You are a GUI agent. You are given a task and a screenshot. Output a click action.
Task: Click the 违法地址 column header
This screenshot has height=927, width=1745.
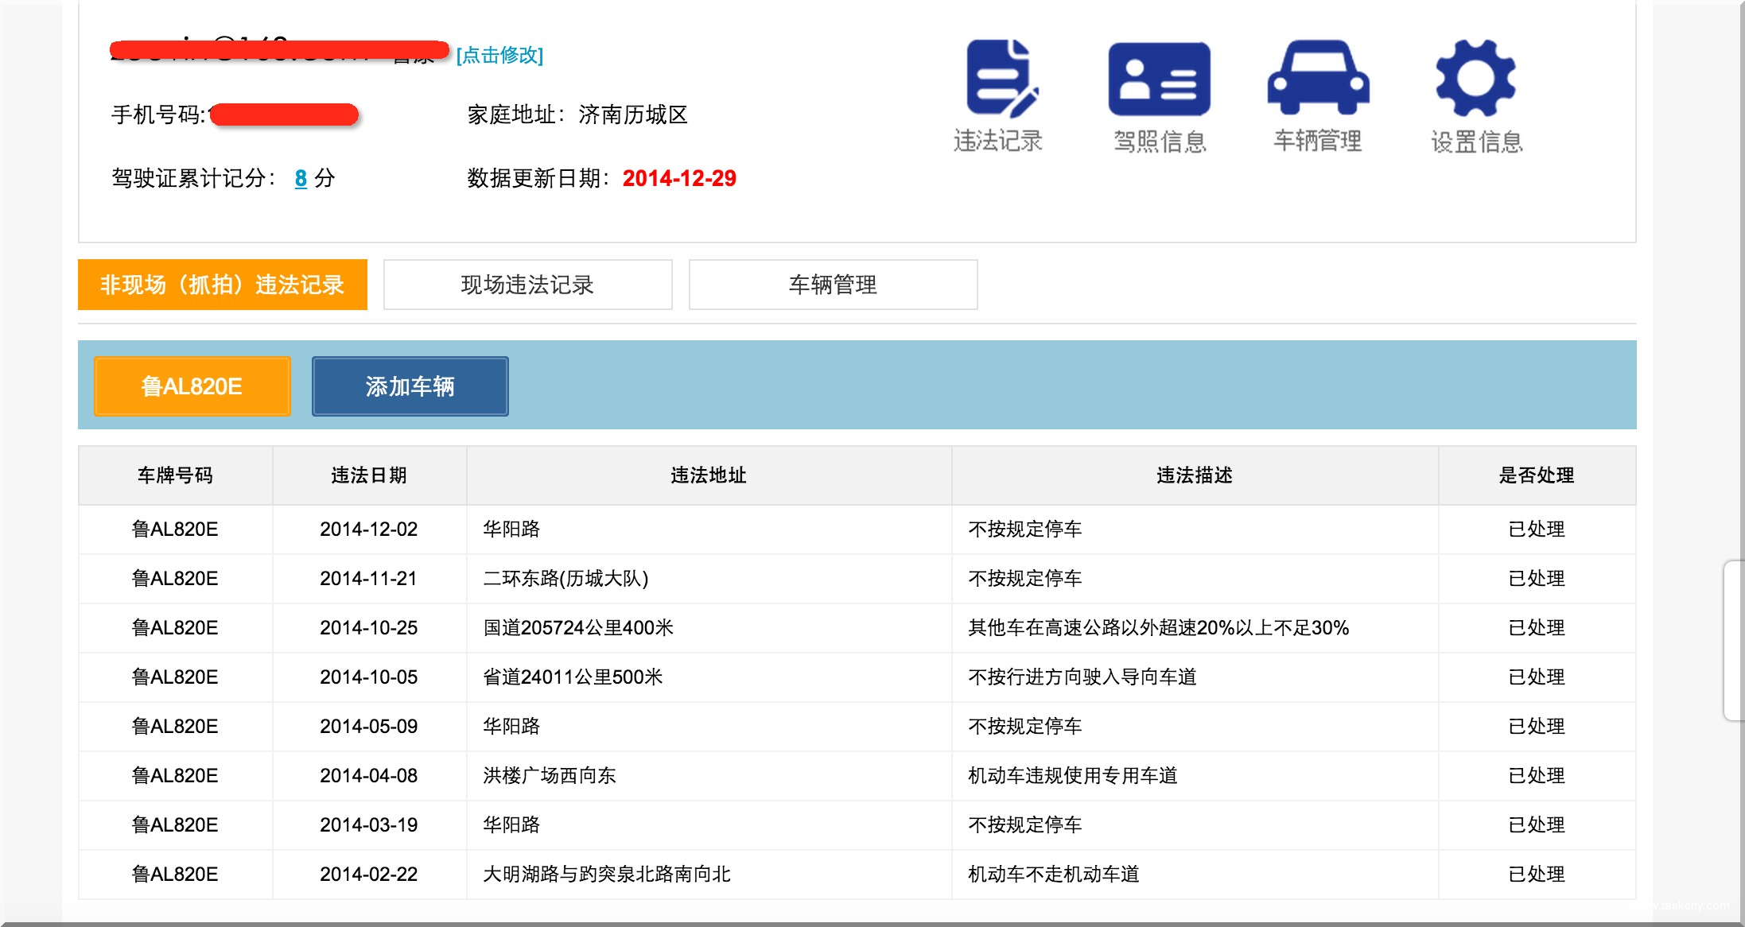click(709, 475)
